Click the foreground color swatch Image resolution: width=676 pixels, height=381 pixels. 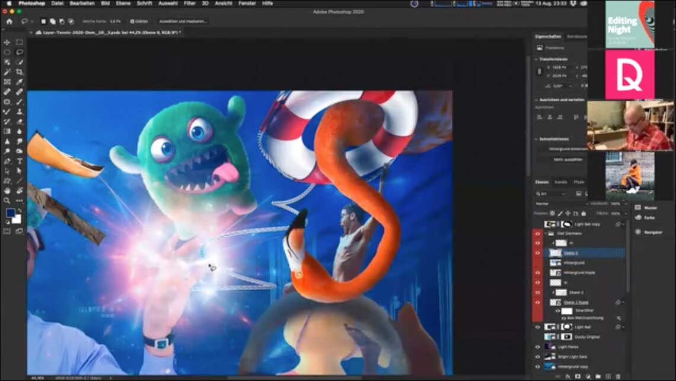click(11, 214)
